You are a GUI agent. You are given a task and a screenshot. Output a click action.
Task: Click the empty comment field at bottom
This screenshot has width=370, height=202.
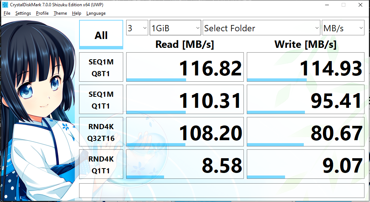pos(222,190)
